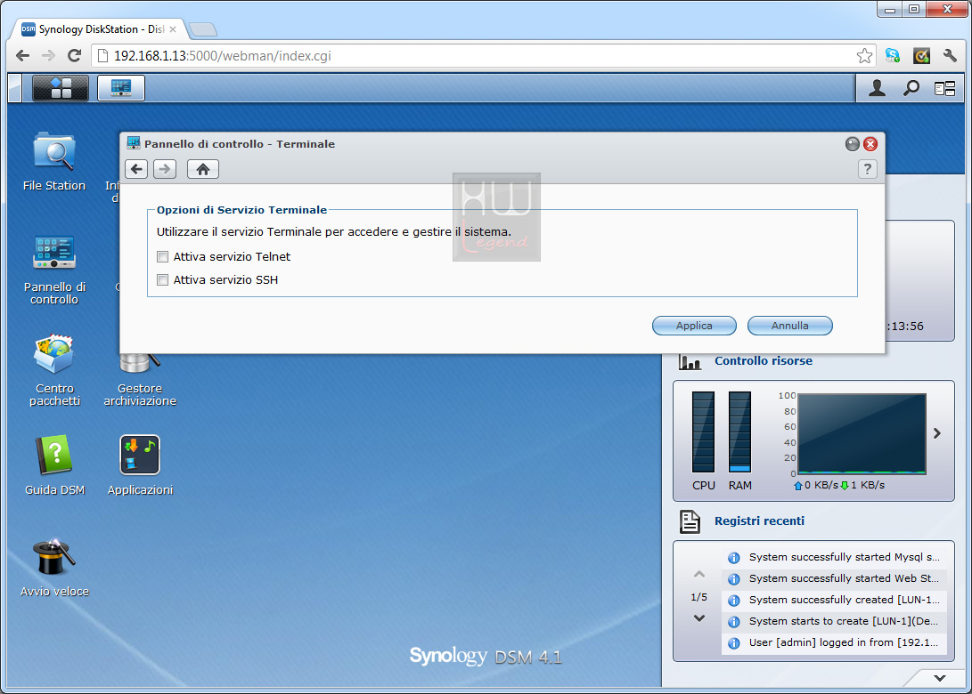Bookmark this page with the star icon
Screen dimensions: 972x694
pos(864,56)
